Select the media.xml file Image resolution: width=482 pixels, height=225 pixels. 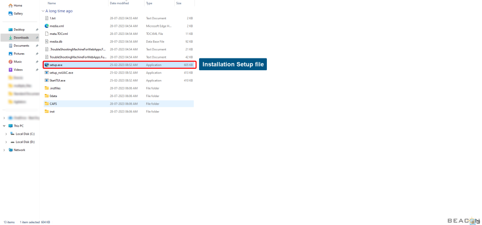pyautogui.click(x=119, y=26)
